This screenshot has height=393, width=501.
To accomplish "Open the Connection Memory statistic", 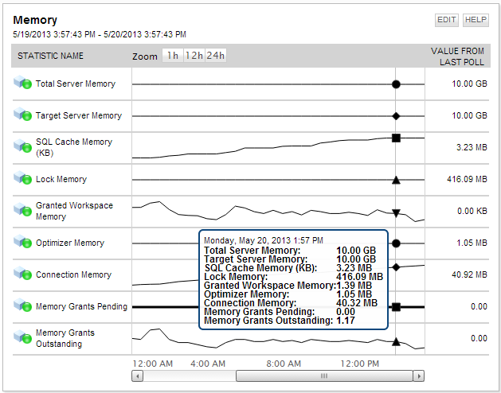I will click(73, 274).
